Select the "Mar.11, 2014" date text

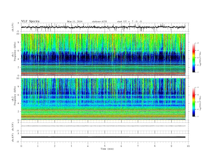[75, 21]
